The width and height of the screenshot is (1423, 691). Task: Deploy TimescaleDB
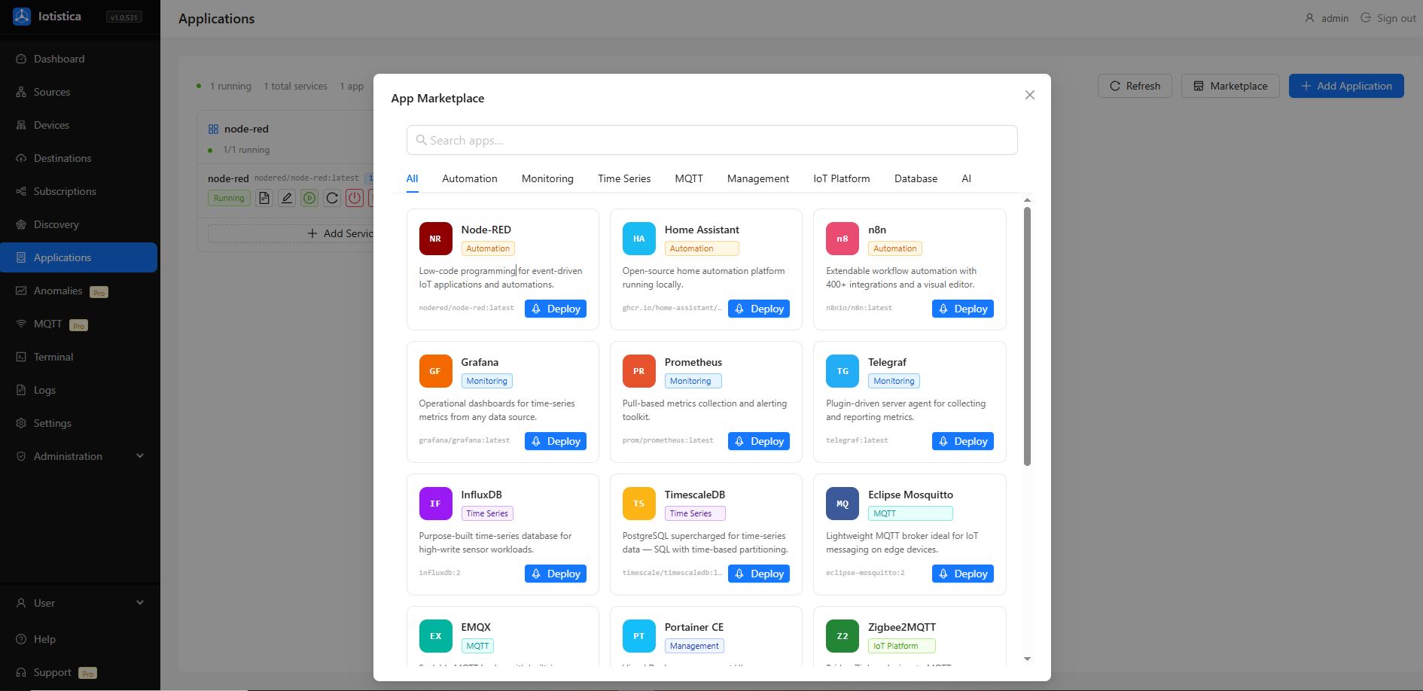(x=759, y=574)
